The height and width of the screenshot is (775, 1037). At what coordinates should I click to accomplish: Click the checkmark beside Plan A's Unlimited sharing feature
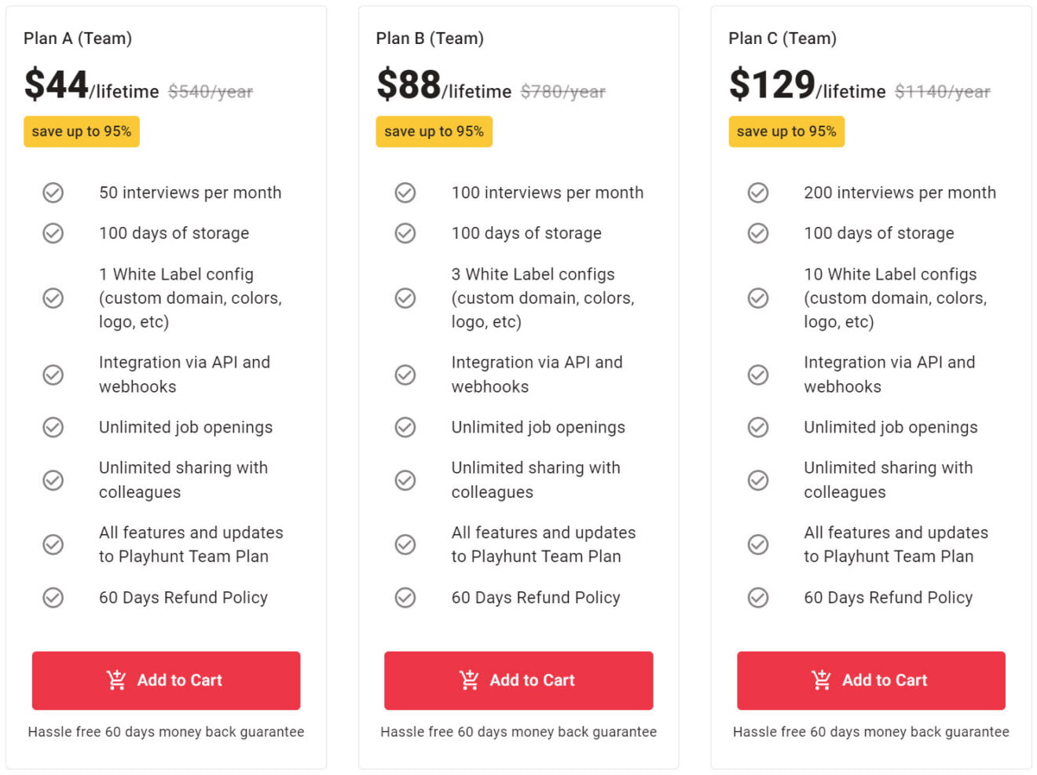point(53,480)
